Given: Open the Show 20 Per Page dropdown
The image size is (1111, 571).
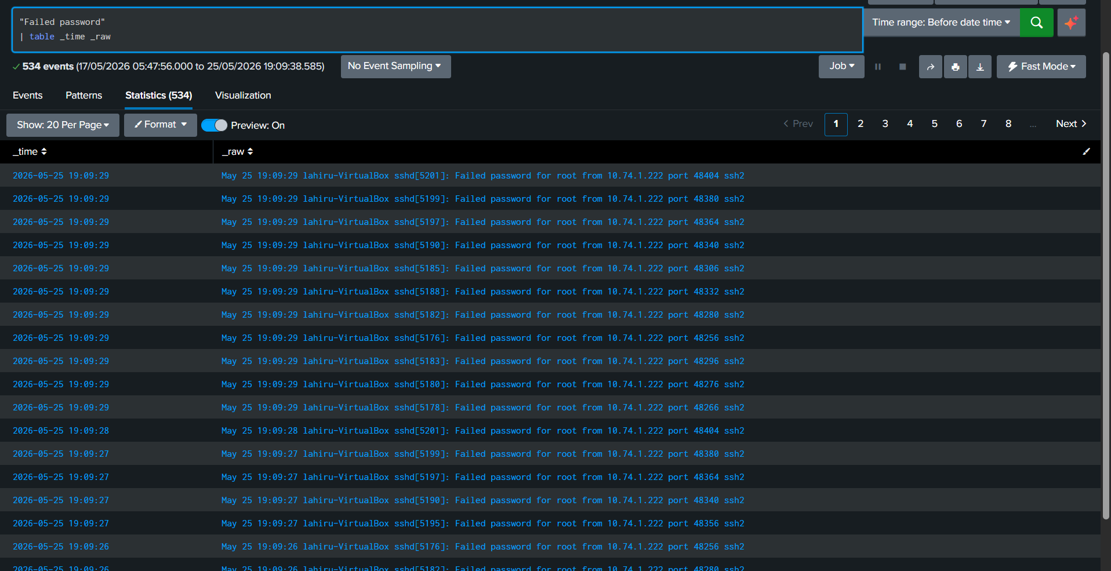Looking at the screenshot, I should pos(63,125).
